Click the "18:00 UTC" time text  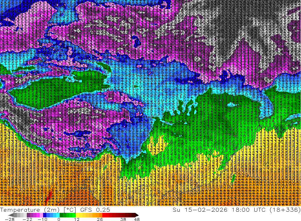point(249,210)
